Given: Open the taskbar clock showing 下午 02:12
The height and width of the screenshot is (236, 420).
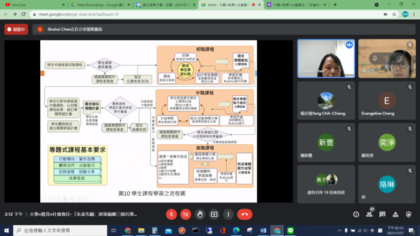Looking at the screenshot, I should [x=395, y=231].
